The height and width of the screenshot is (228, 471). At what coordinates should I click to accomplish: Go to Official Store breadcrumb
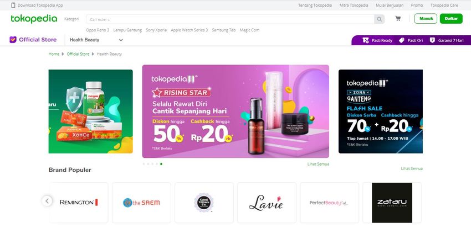coord(78,54)
